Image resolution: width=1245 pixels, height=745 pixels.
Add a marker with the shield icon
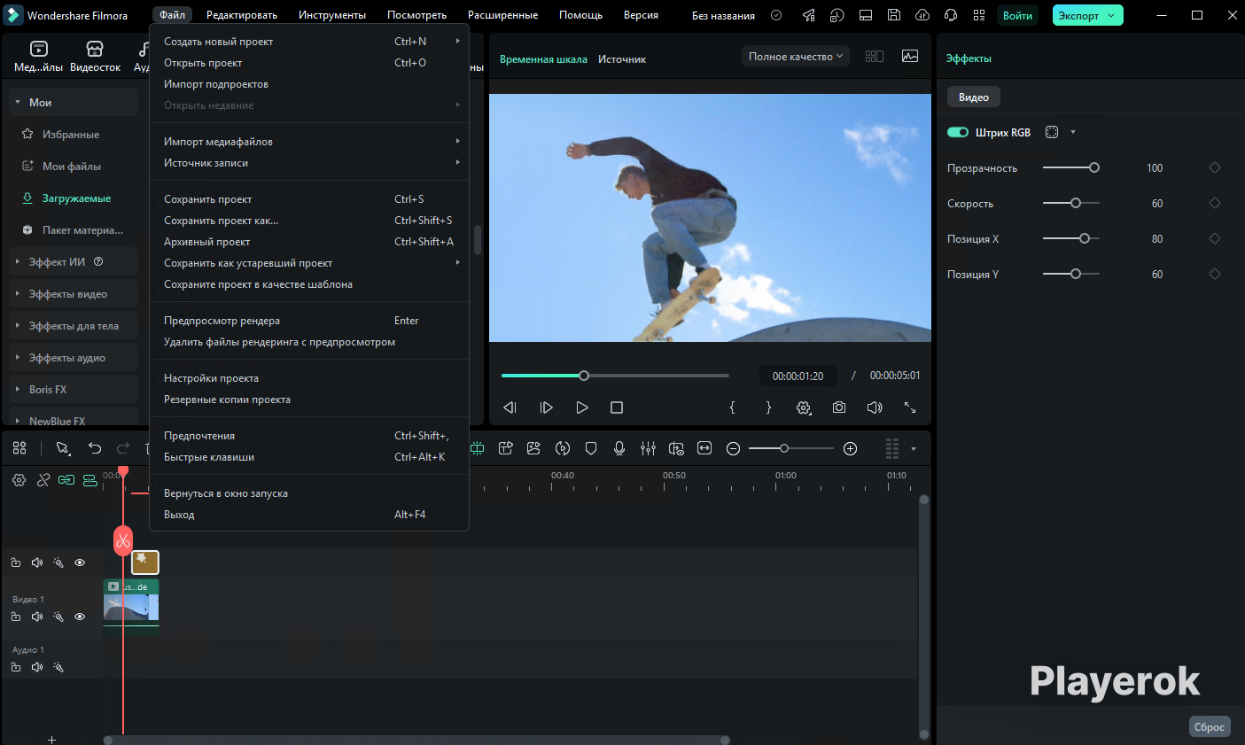click(591, 448)
